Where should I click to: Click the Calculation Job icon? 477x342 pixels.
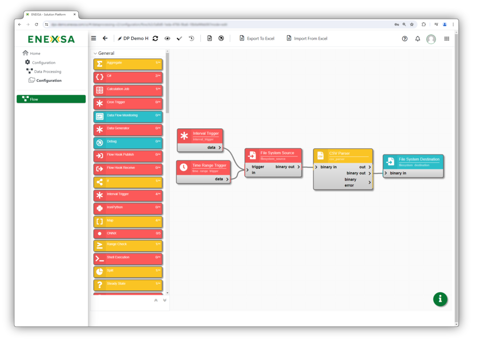(x=100, y=90)
